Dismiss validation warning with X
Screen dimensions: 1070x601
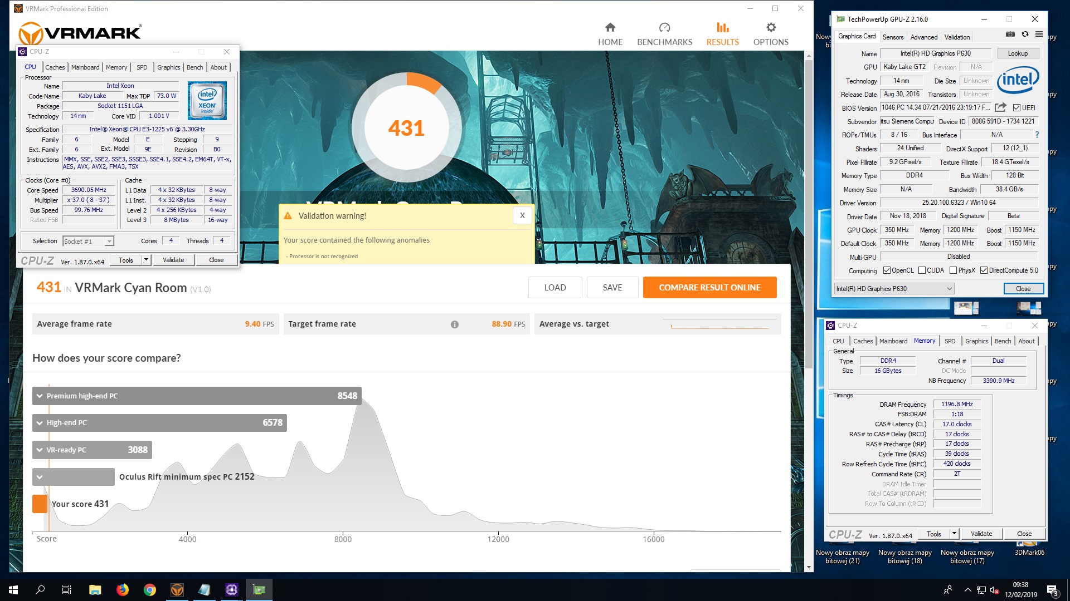pyautogui.click(x=522, y=216)
